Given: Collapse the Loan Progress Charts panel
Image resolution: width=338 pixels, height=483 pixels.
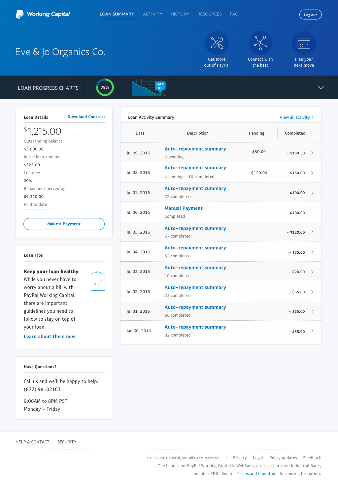Looking at the screenshot, I should point(321,87).
